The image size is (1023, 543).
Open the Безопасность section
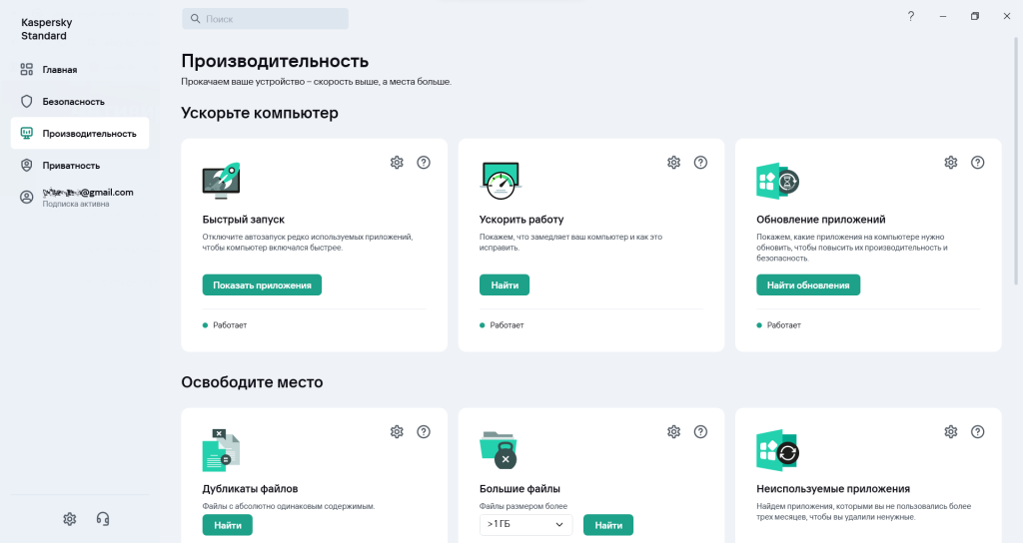point(73,102)
